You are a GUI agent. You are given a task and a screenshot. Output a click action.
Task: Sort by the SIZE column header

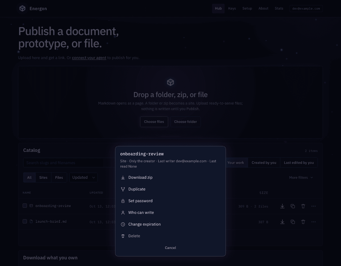264,193
